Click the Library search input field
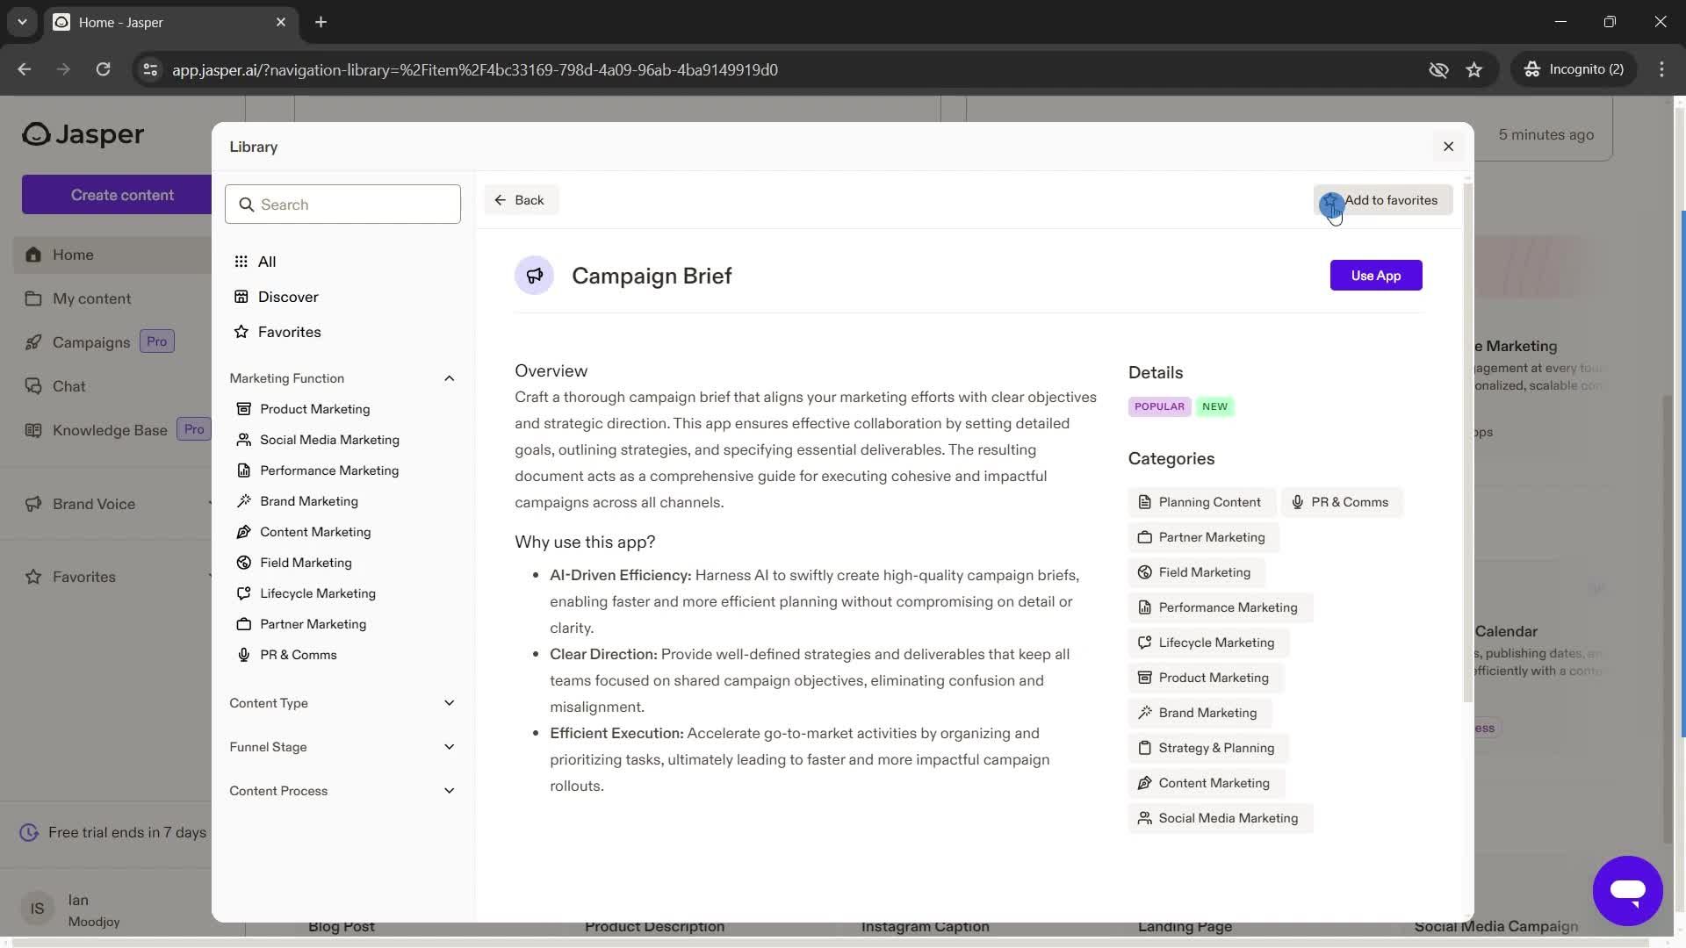Viewport: 1686px width, 948px height. coord(342,204)
